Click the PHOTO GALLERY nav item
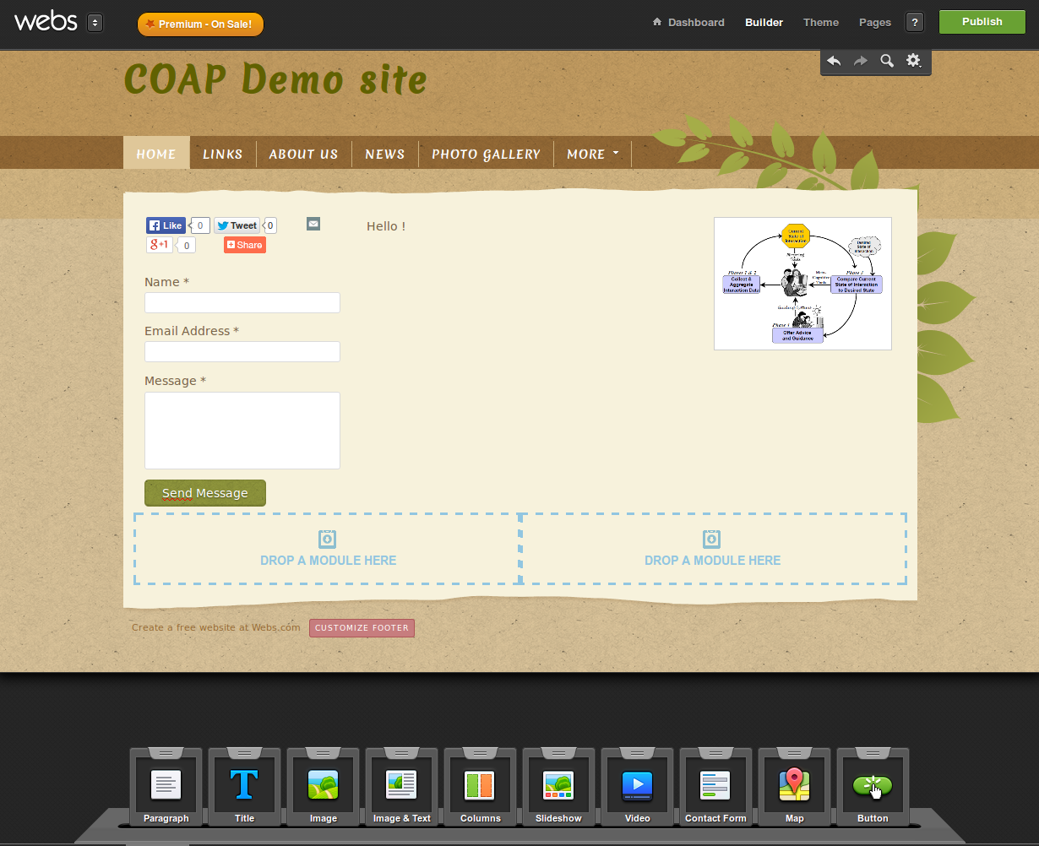 [x=486, y=154]
